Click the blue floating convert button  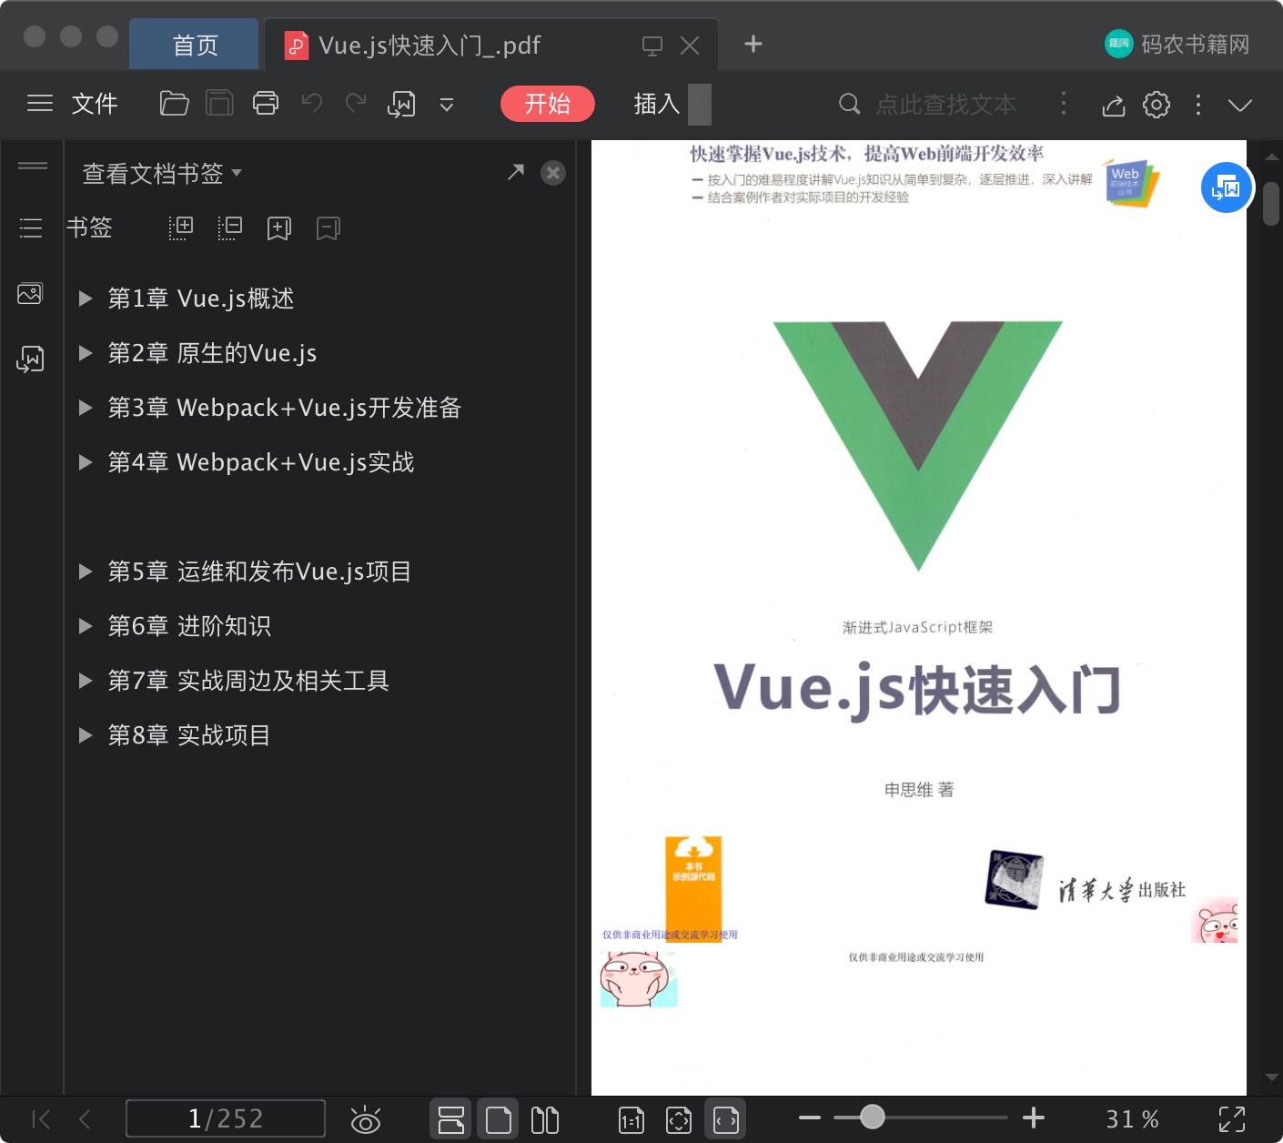[x=1227, y=187]
